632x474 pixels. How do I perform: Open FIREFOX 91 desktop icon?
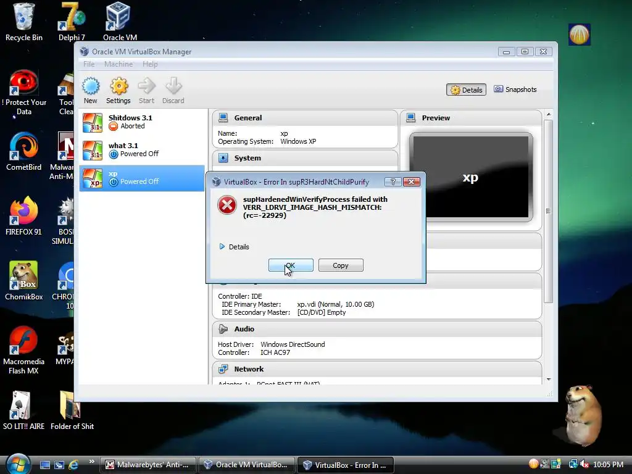pos(24,217)
